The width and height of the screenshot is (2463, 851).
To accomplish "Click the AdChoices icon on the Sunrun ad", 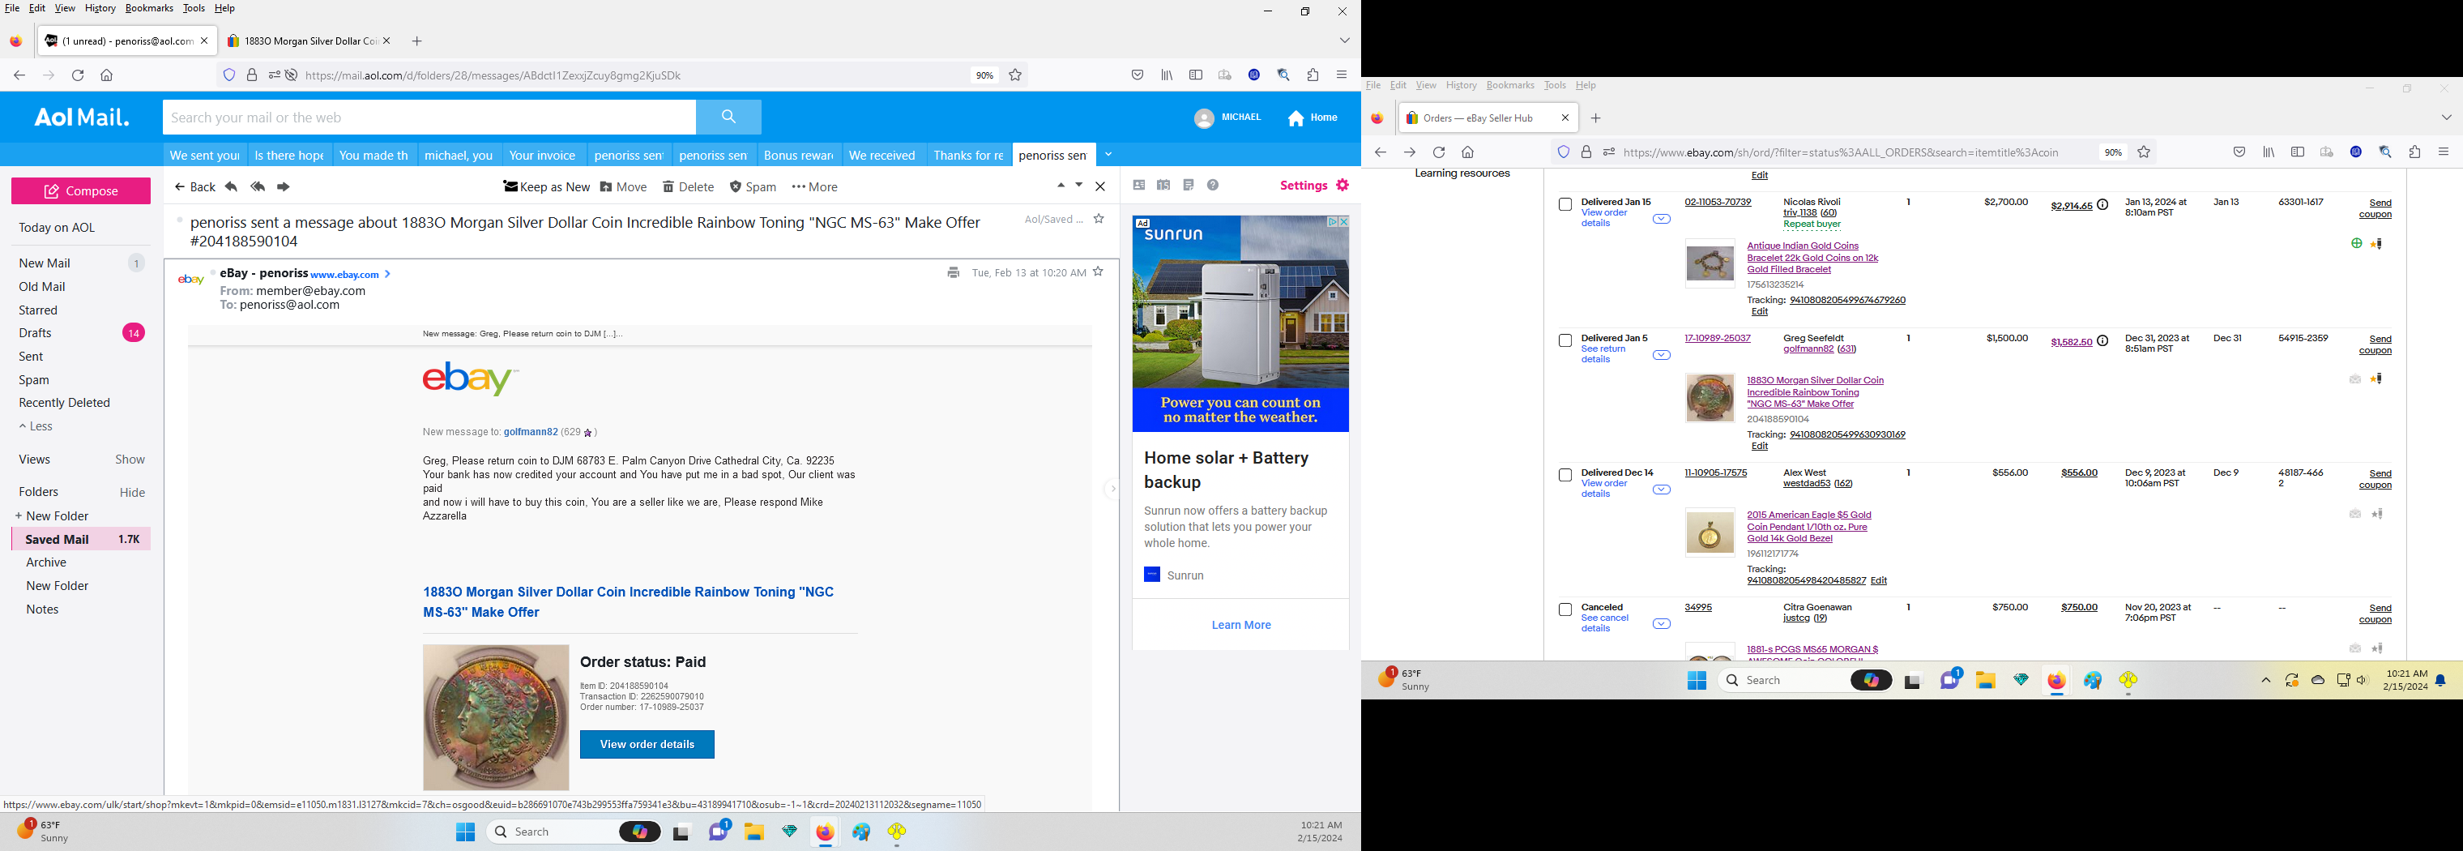I will click(x=1333, y=222).
